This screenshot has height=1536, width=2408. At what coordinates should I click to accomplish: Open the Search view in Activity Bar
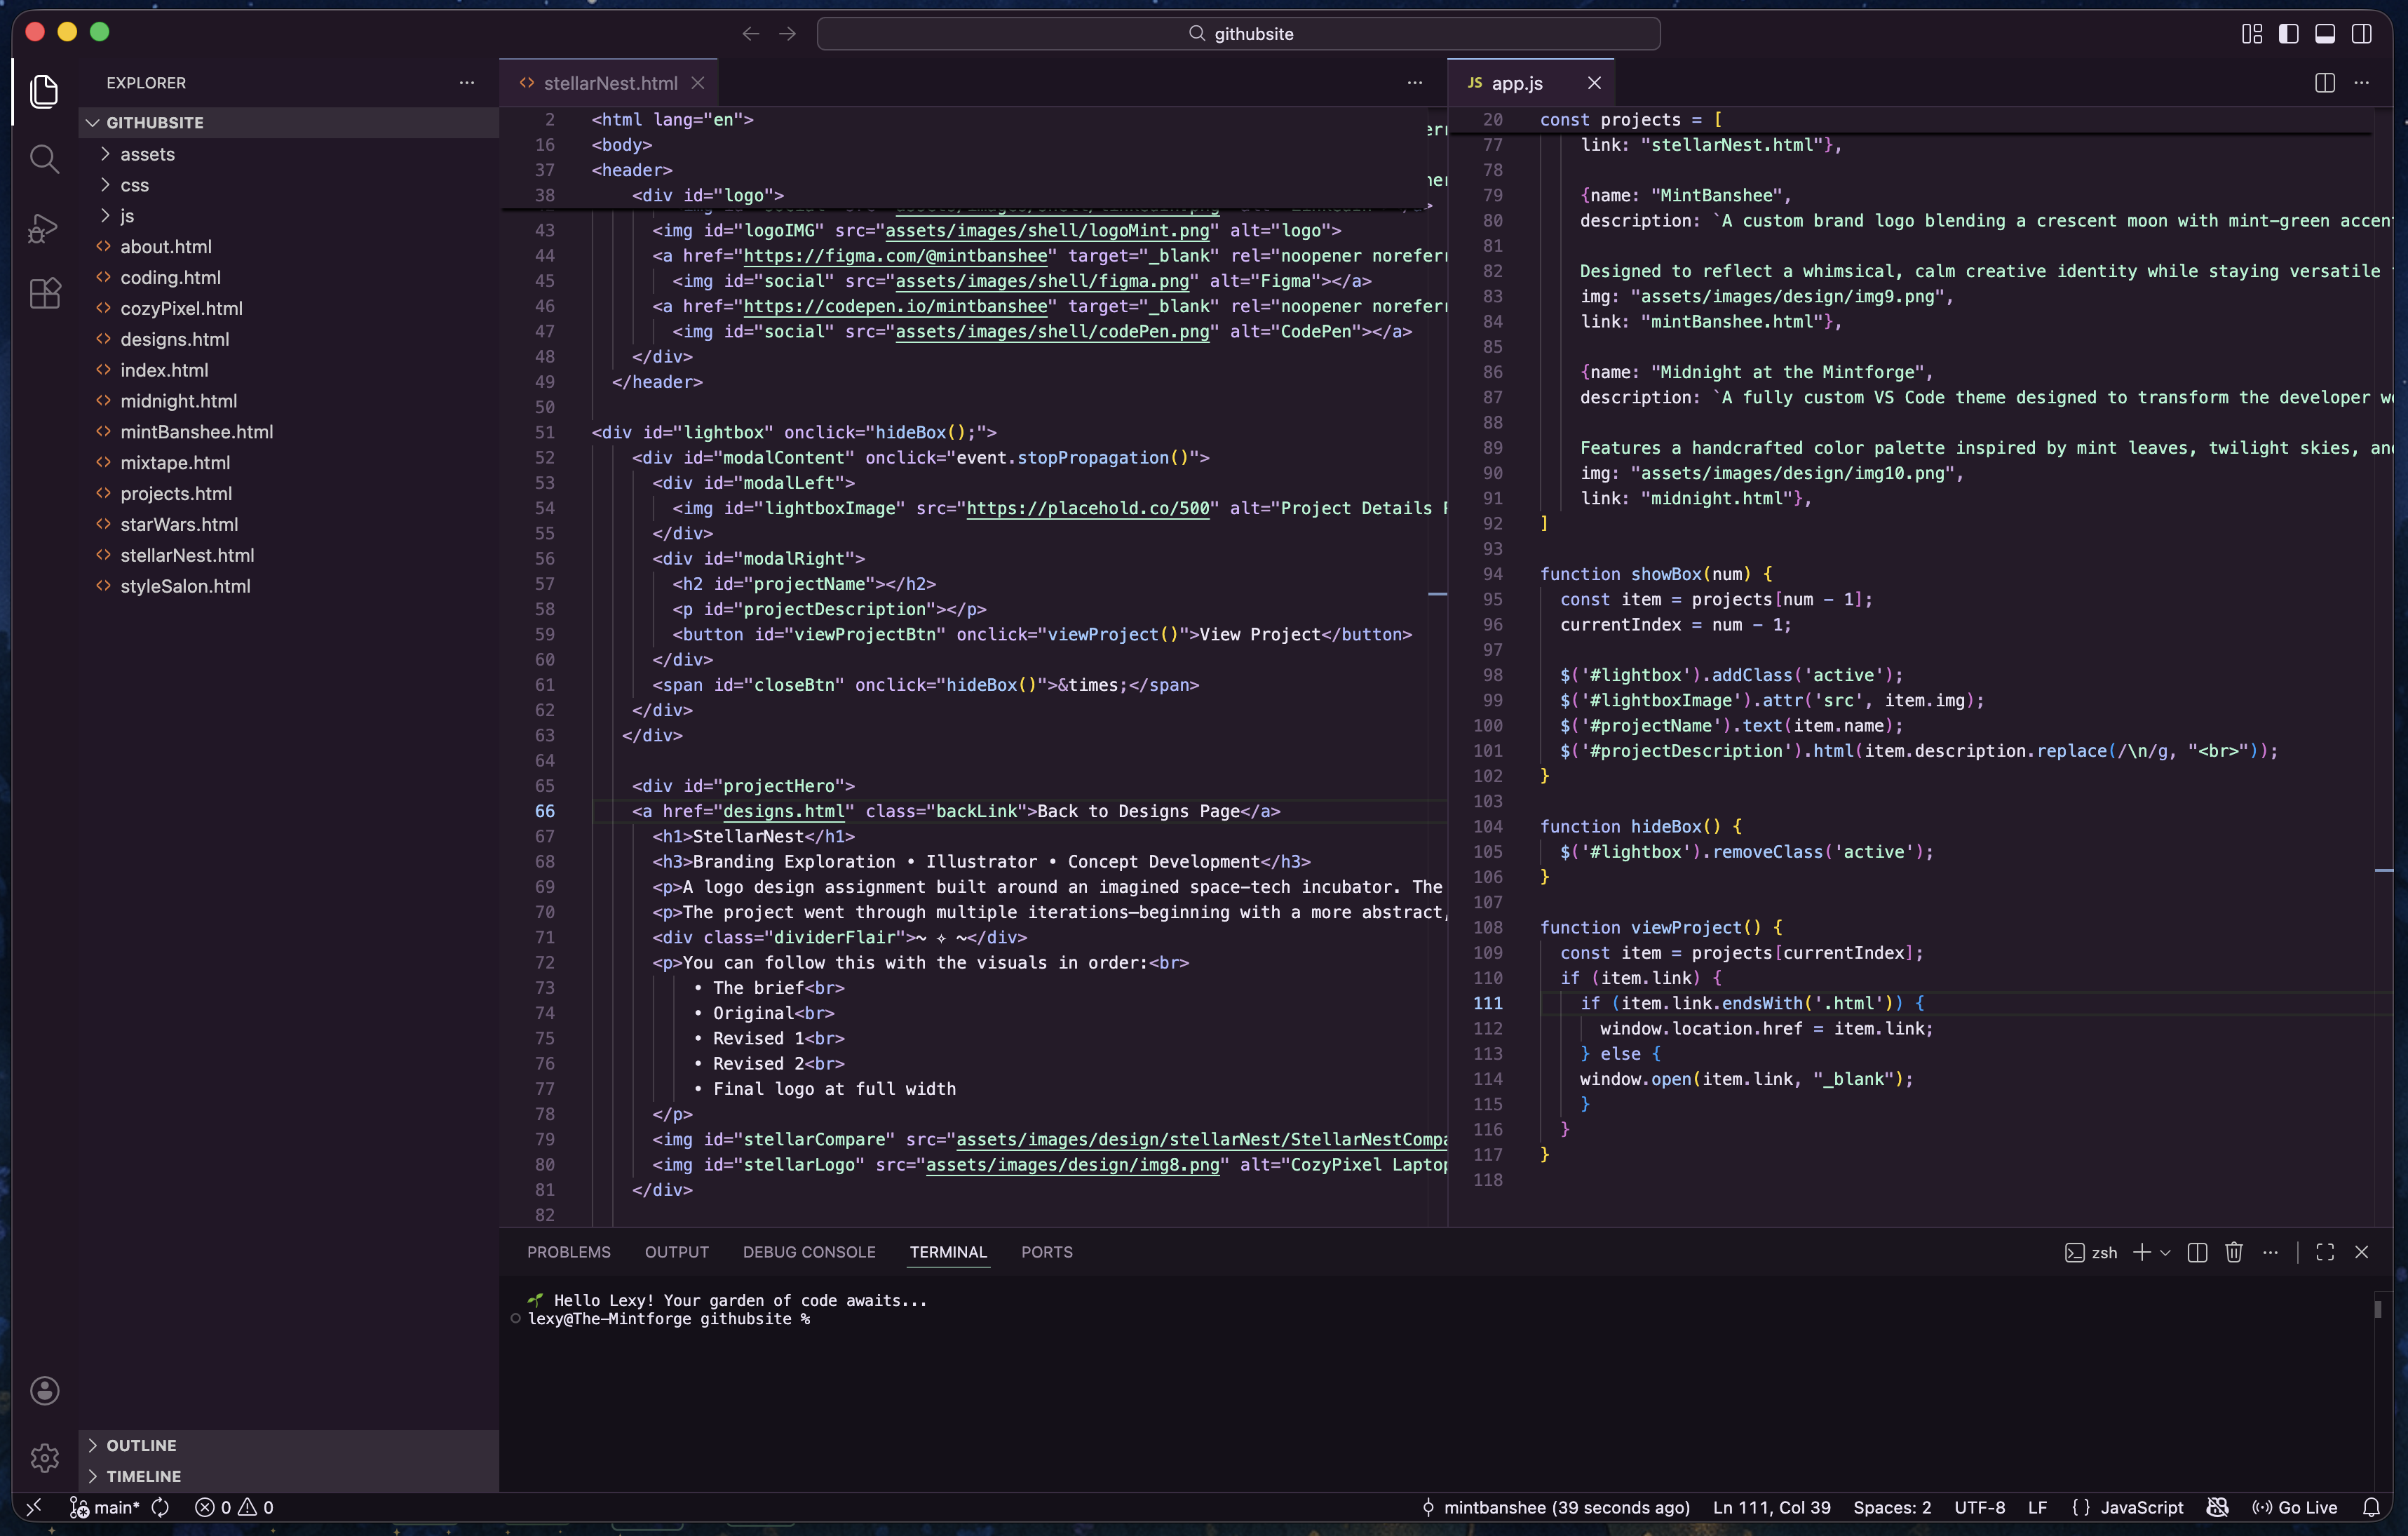coord(45,159)
